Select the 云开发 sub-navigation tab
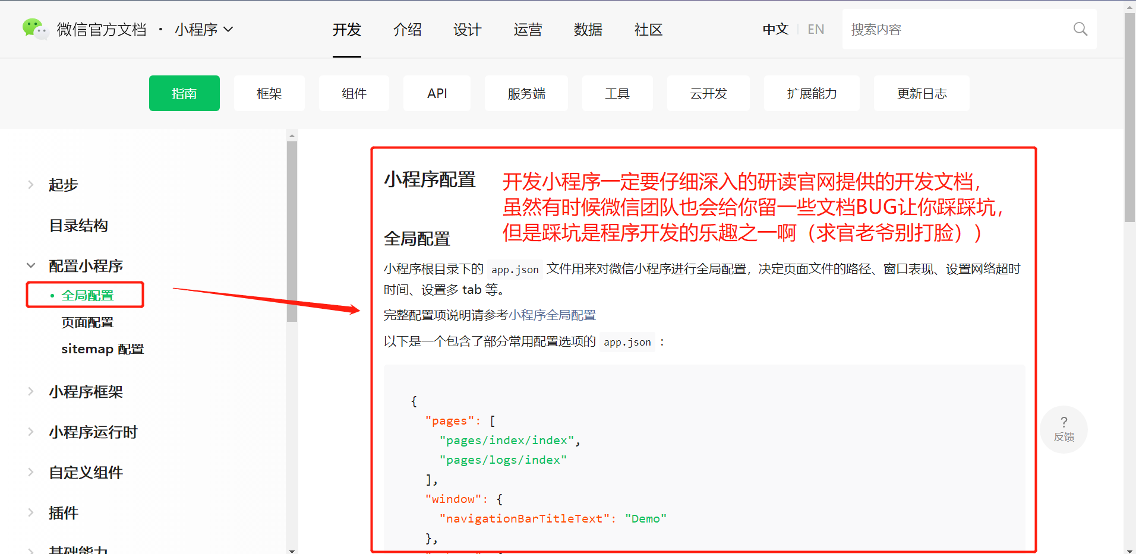The width and height of the screenshot is (1136, 554). pyautogui.click(x=709, y=93)
